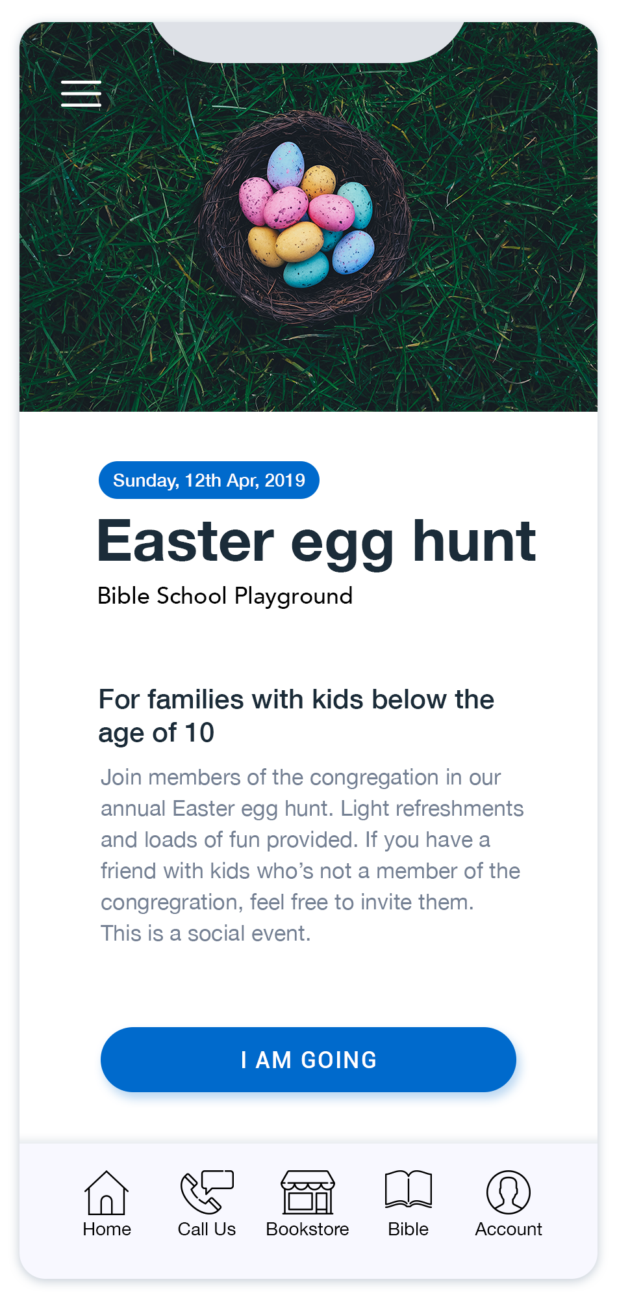Open the hamburger menu

(x=81, y=93)
